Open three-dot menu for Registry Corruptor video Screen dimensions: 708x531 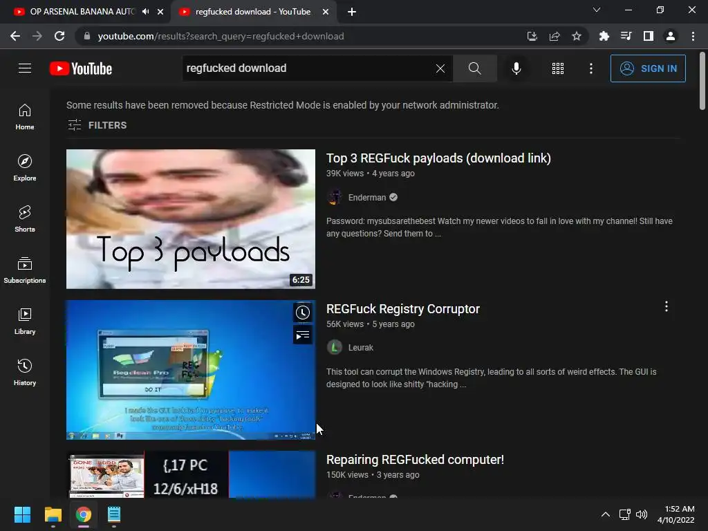(666, 306)
